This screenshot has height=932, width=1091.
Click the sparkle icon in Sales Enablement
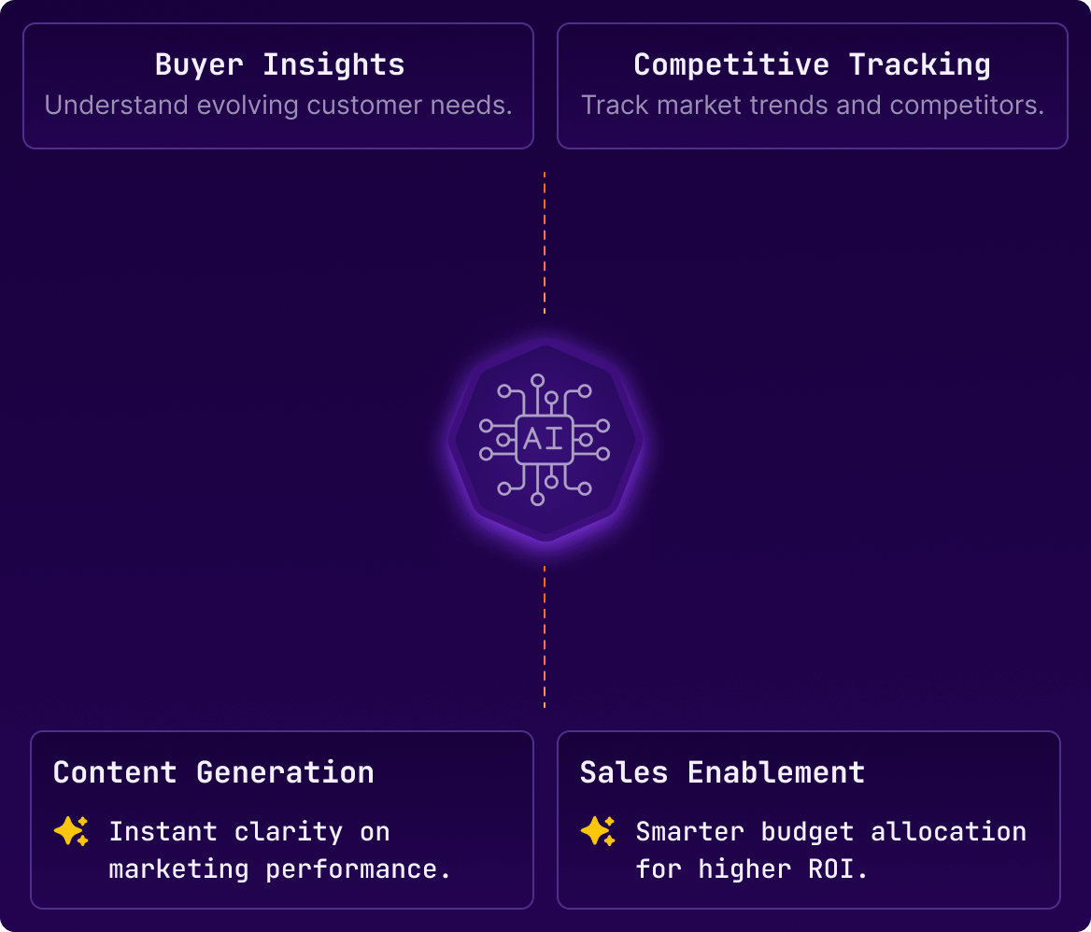[598, 831]
